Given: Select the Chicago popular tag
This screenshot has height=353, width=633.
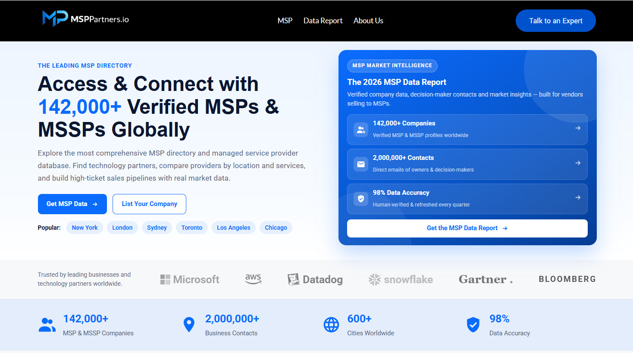Looking at the screenshot, I should tap(276, 228).
